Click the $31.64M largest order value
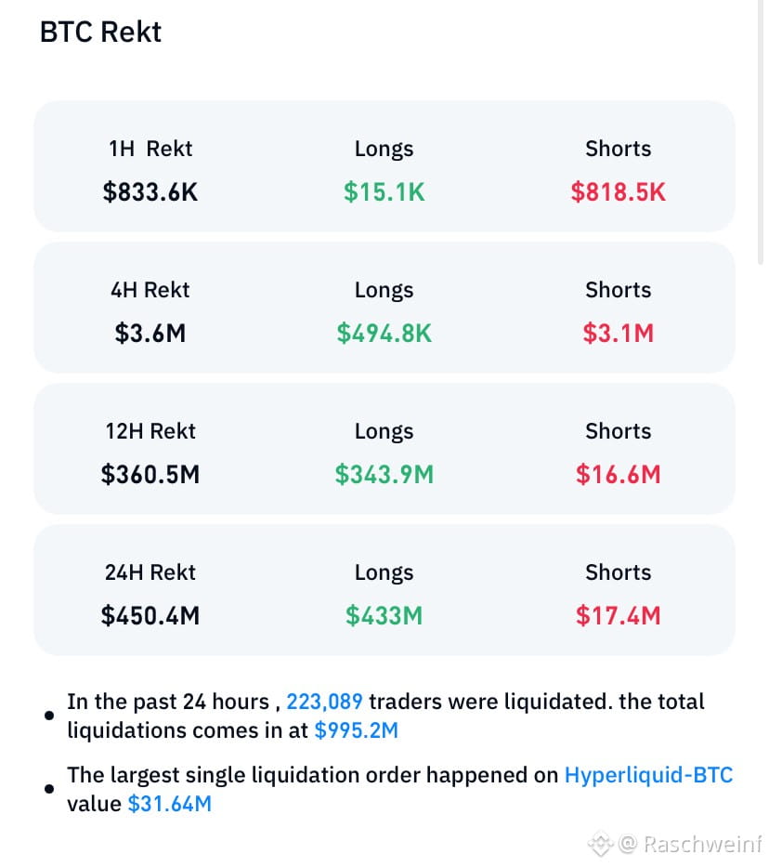The width and height of the screenshot is (769, 867). [170, 804]
